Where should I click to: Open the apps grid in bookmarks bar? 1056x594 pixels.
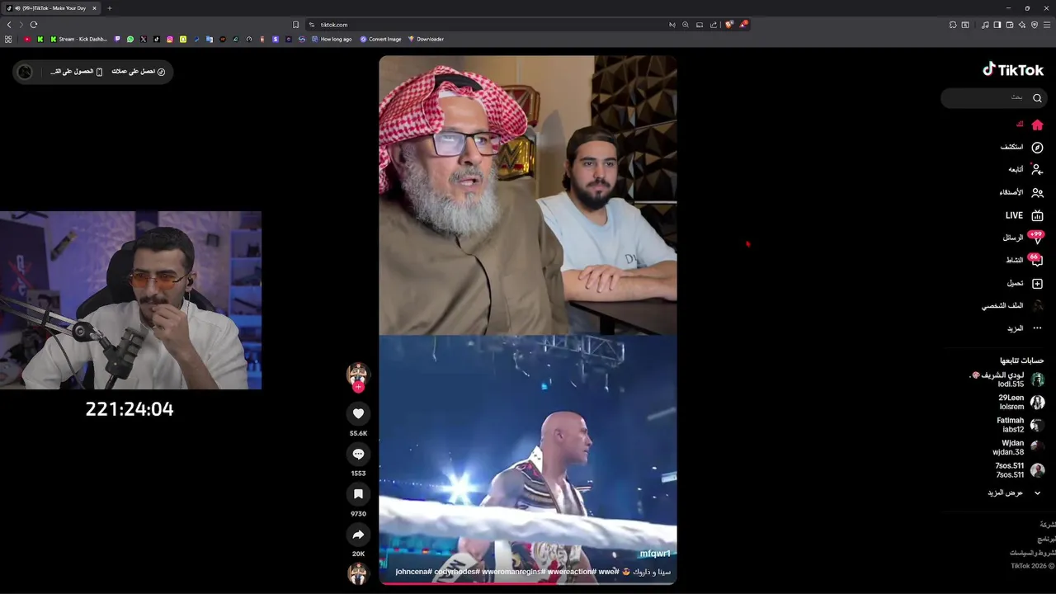pyautogui.click(x=8, y=39)
